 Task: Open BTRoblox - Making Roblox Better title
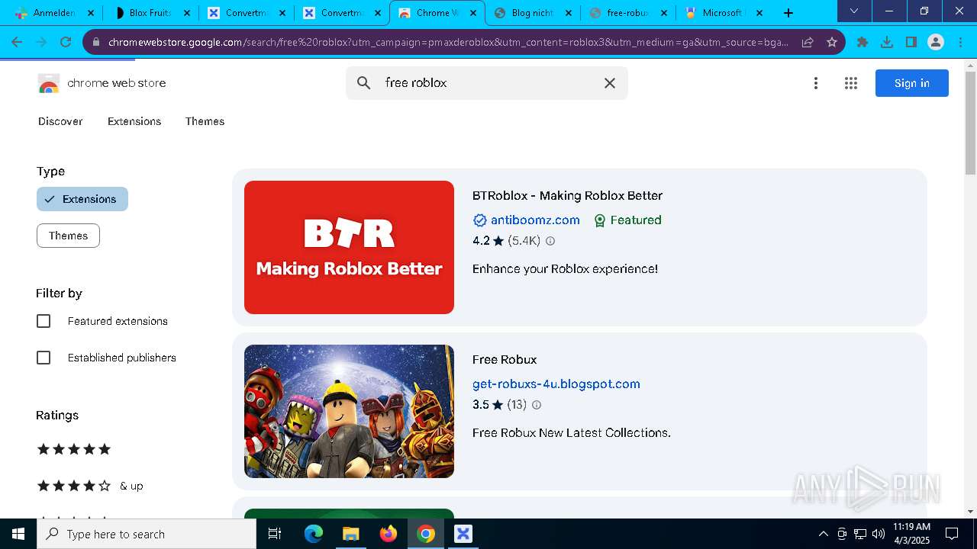[x=567, y=195]
